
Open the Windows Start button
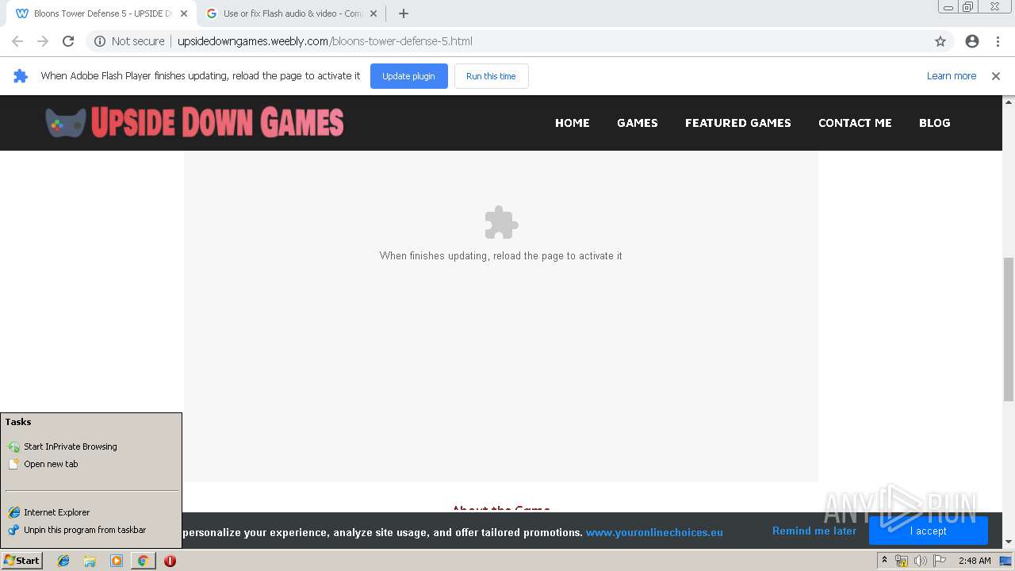[x=21, y=561]
